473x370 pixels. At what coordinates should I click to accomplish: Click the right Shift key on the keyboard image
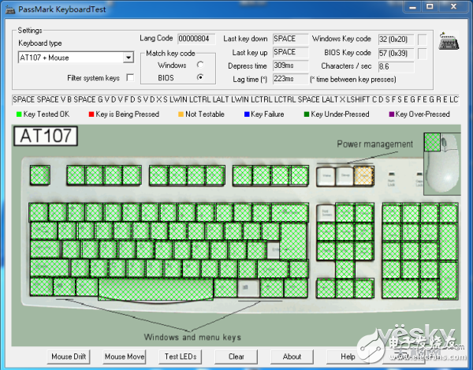[274, 268]
